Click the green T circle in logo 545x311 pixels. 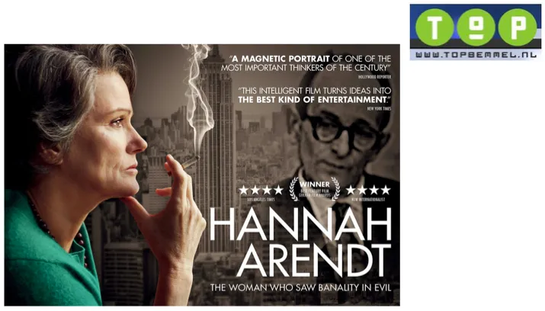(434, 27)
